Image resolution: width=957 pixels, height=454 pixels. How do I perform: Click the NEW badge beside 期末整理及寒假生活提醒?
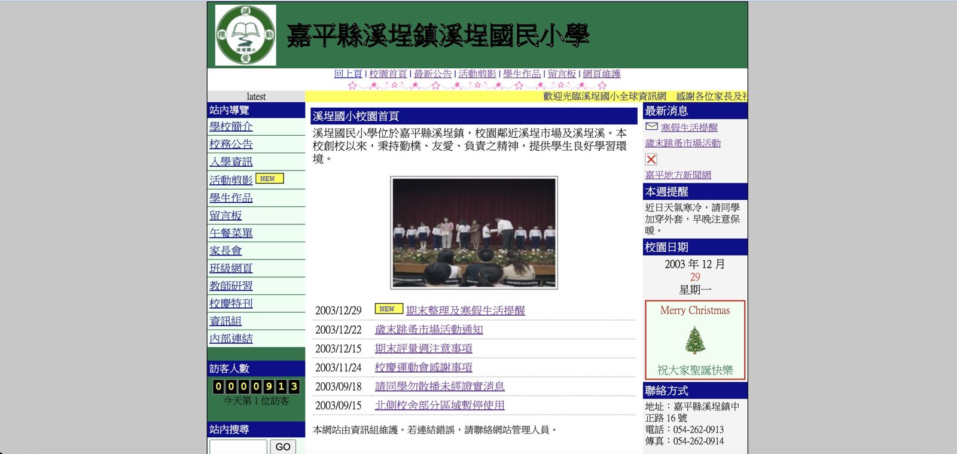pos(389,309)
